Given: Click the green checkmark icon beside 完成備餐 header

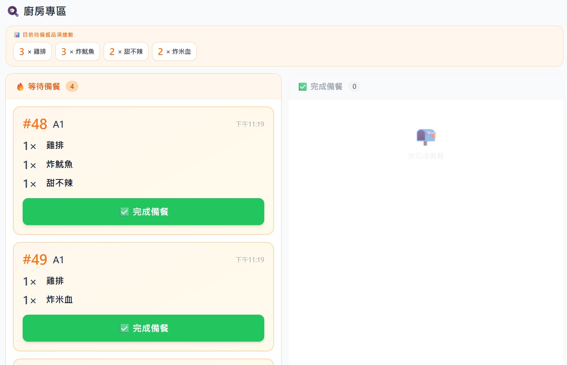Looking at the screenshot, I should 303,87.
